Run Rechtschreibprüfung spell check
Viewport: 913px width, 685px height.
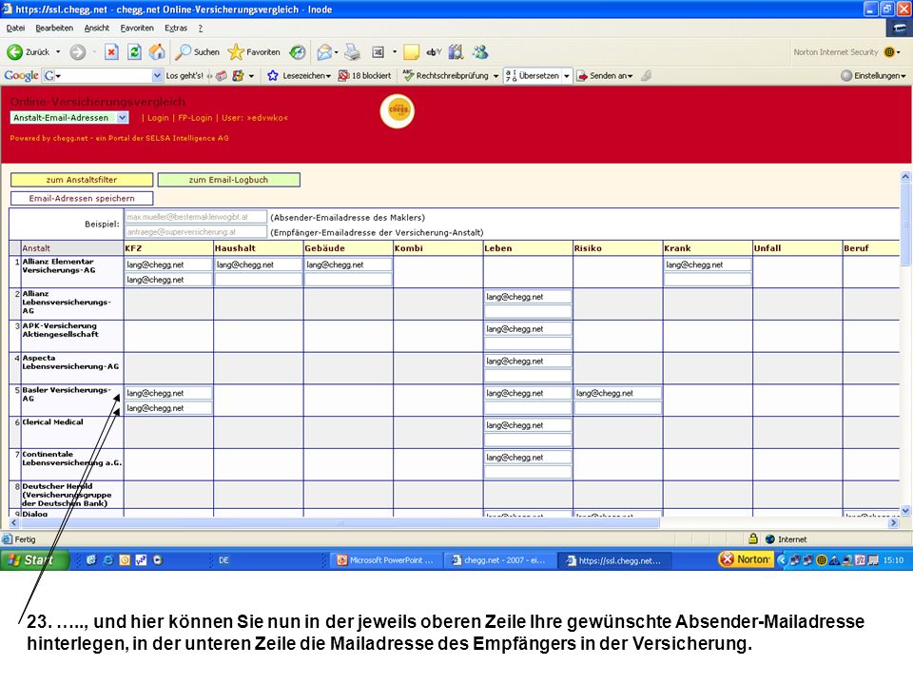tap(445, 76)
